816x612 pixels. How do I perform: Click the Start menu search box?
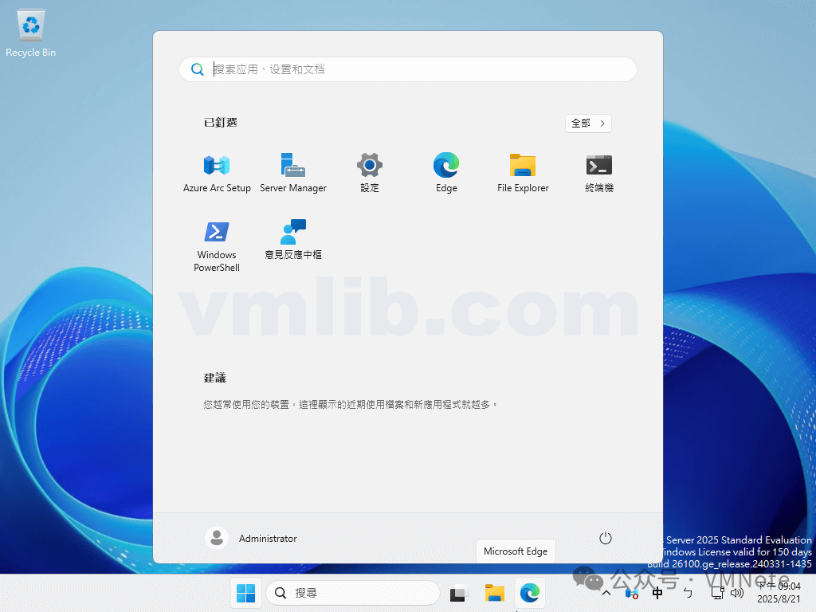407,69
